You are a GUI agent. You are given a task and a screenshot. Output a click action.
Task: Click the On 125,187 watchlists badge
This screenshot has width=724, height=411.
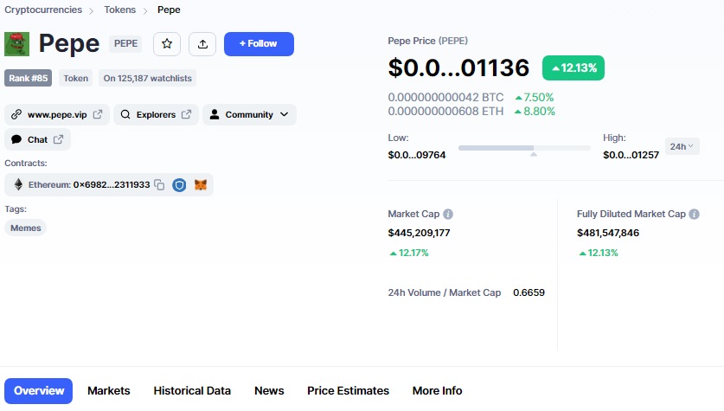pyautogui.click(x=147, y=78)
